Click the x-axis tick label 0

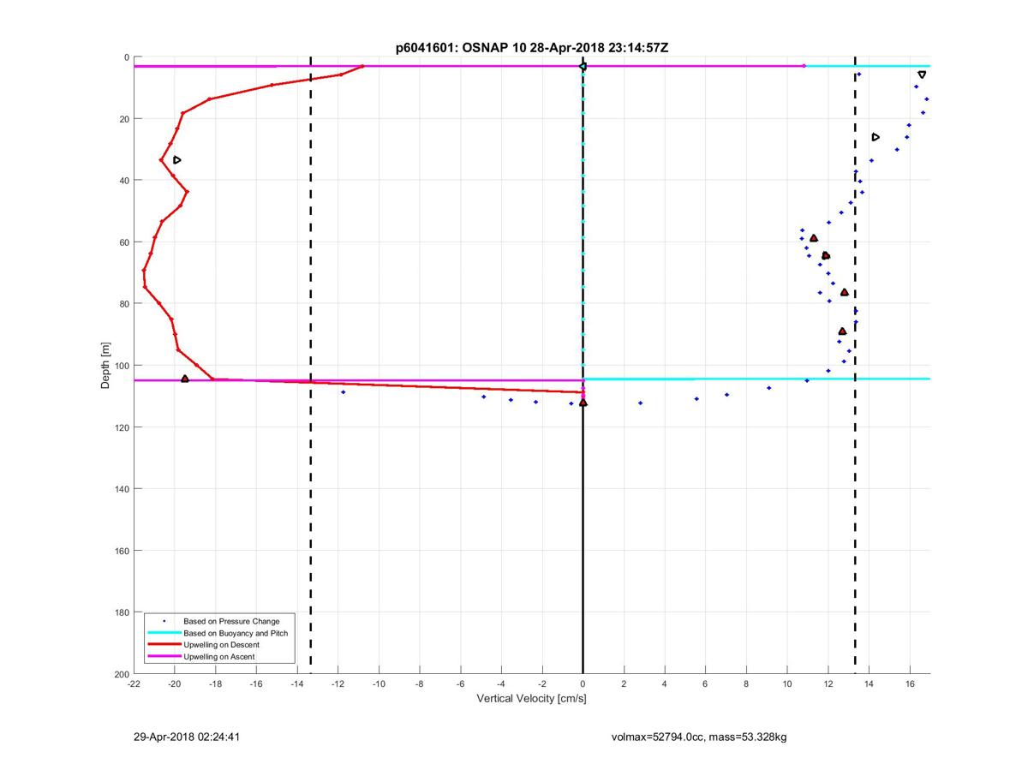583,684
